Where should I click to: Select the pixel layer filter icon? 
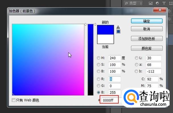point(151,3)
